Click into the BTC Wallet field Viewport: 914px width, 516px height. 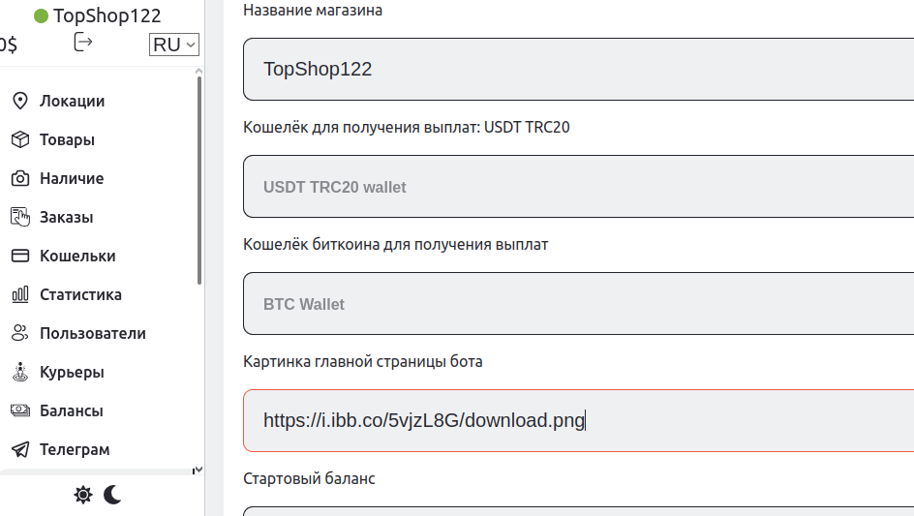tap(578, 304)
